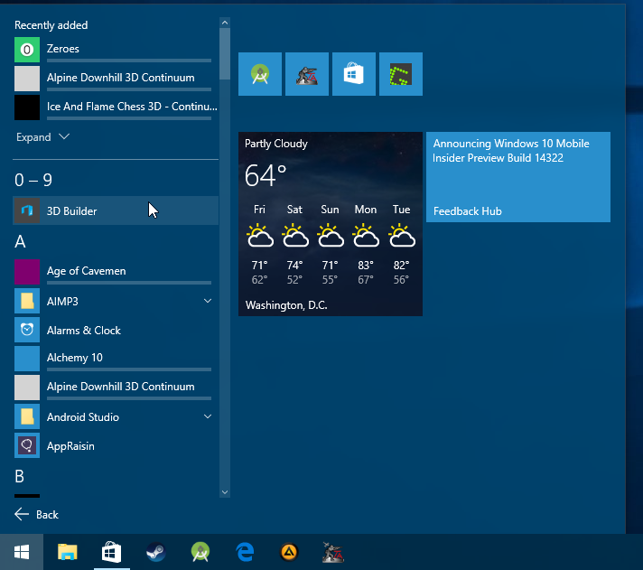This screenshot has width=643, height=570.
Task: Click the scrollbar up arrow in app list
Action: tap(225, 23)
